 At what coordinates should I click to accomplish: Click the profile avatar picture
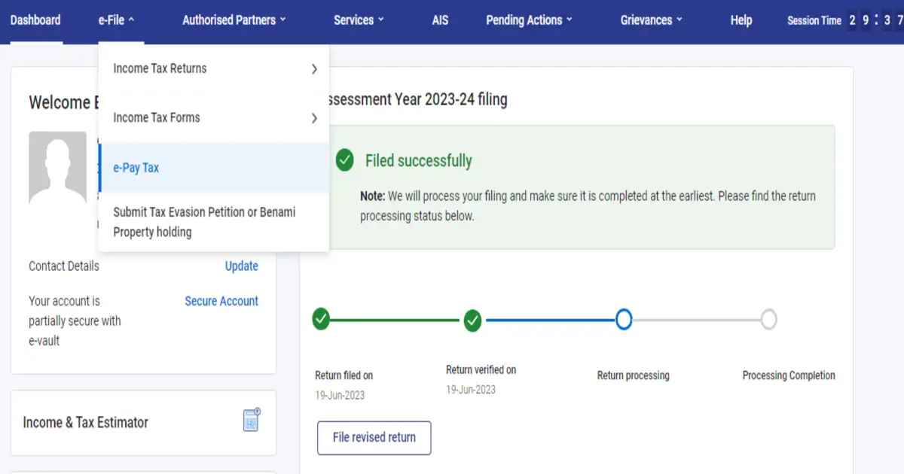[57, 167]
